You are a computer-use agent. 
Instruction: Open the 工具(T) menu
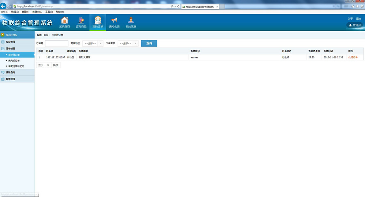tap(49, 12)
